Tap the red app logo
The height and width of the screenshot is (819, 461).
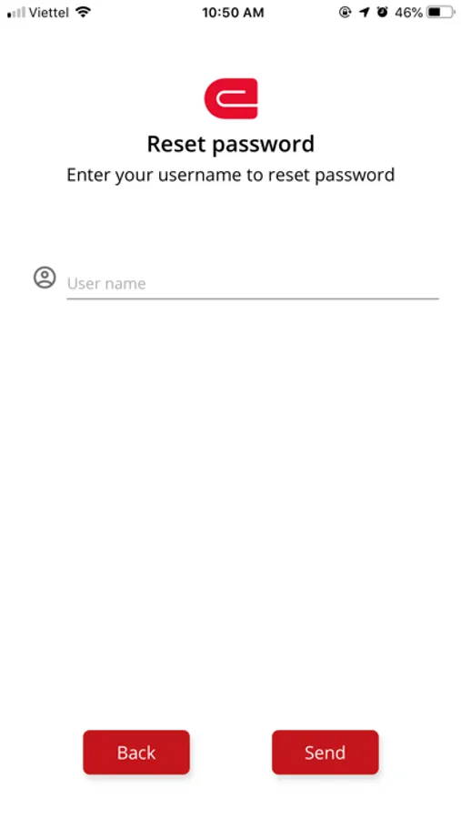(231, 98)
